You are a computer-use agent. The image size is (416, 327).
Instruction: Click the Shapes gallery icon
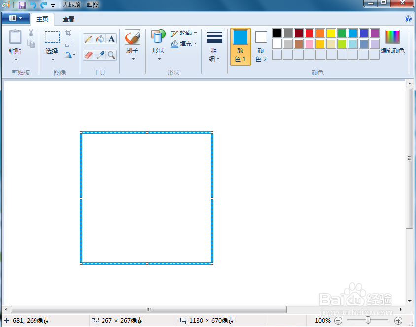point(158,36)
